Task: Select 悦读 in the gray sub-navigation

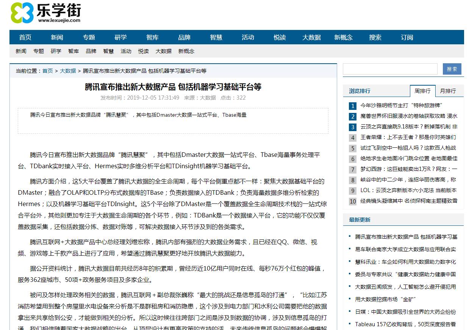Action: coord(144,51)
